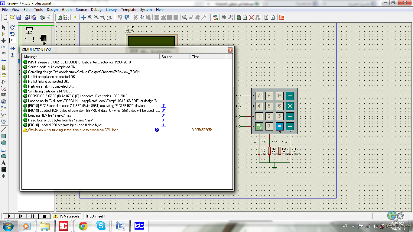Open a design file
Viewport: 413px width, 232px height.
(x=12, y=17)
